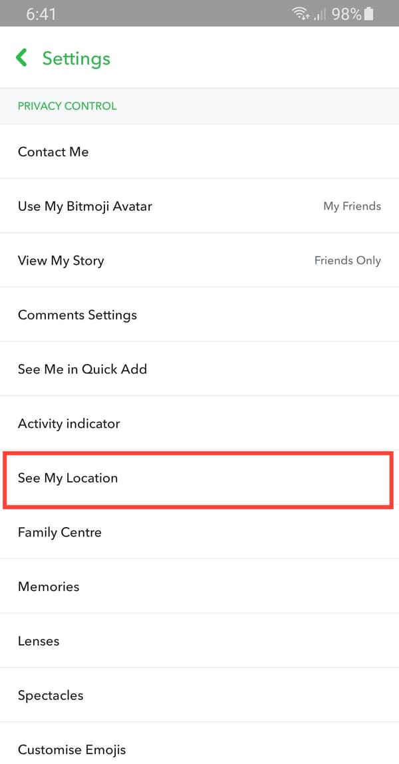Tap the battery indicator icon
The height and width of the screenshot is (764, 399).
point(368,13)
